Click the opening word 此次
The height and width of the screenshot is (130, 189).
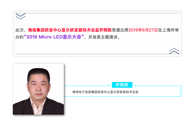[x=20, y=30]
